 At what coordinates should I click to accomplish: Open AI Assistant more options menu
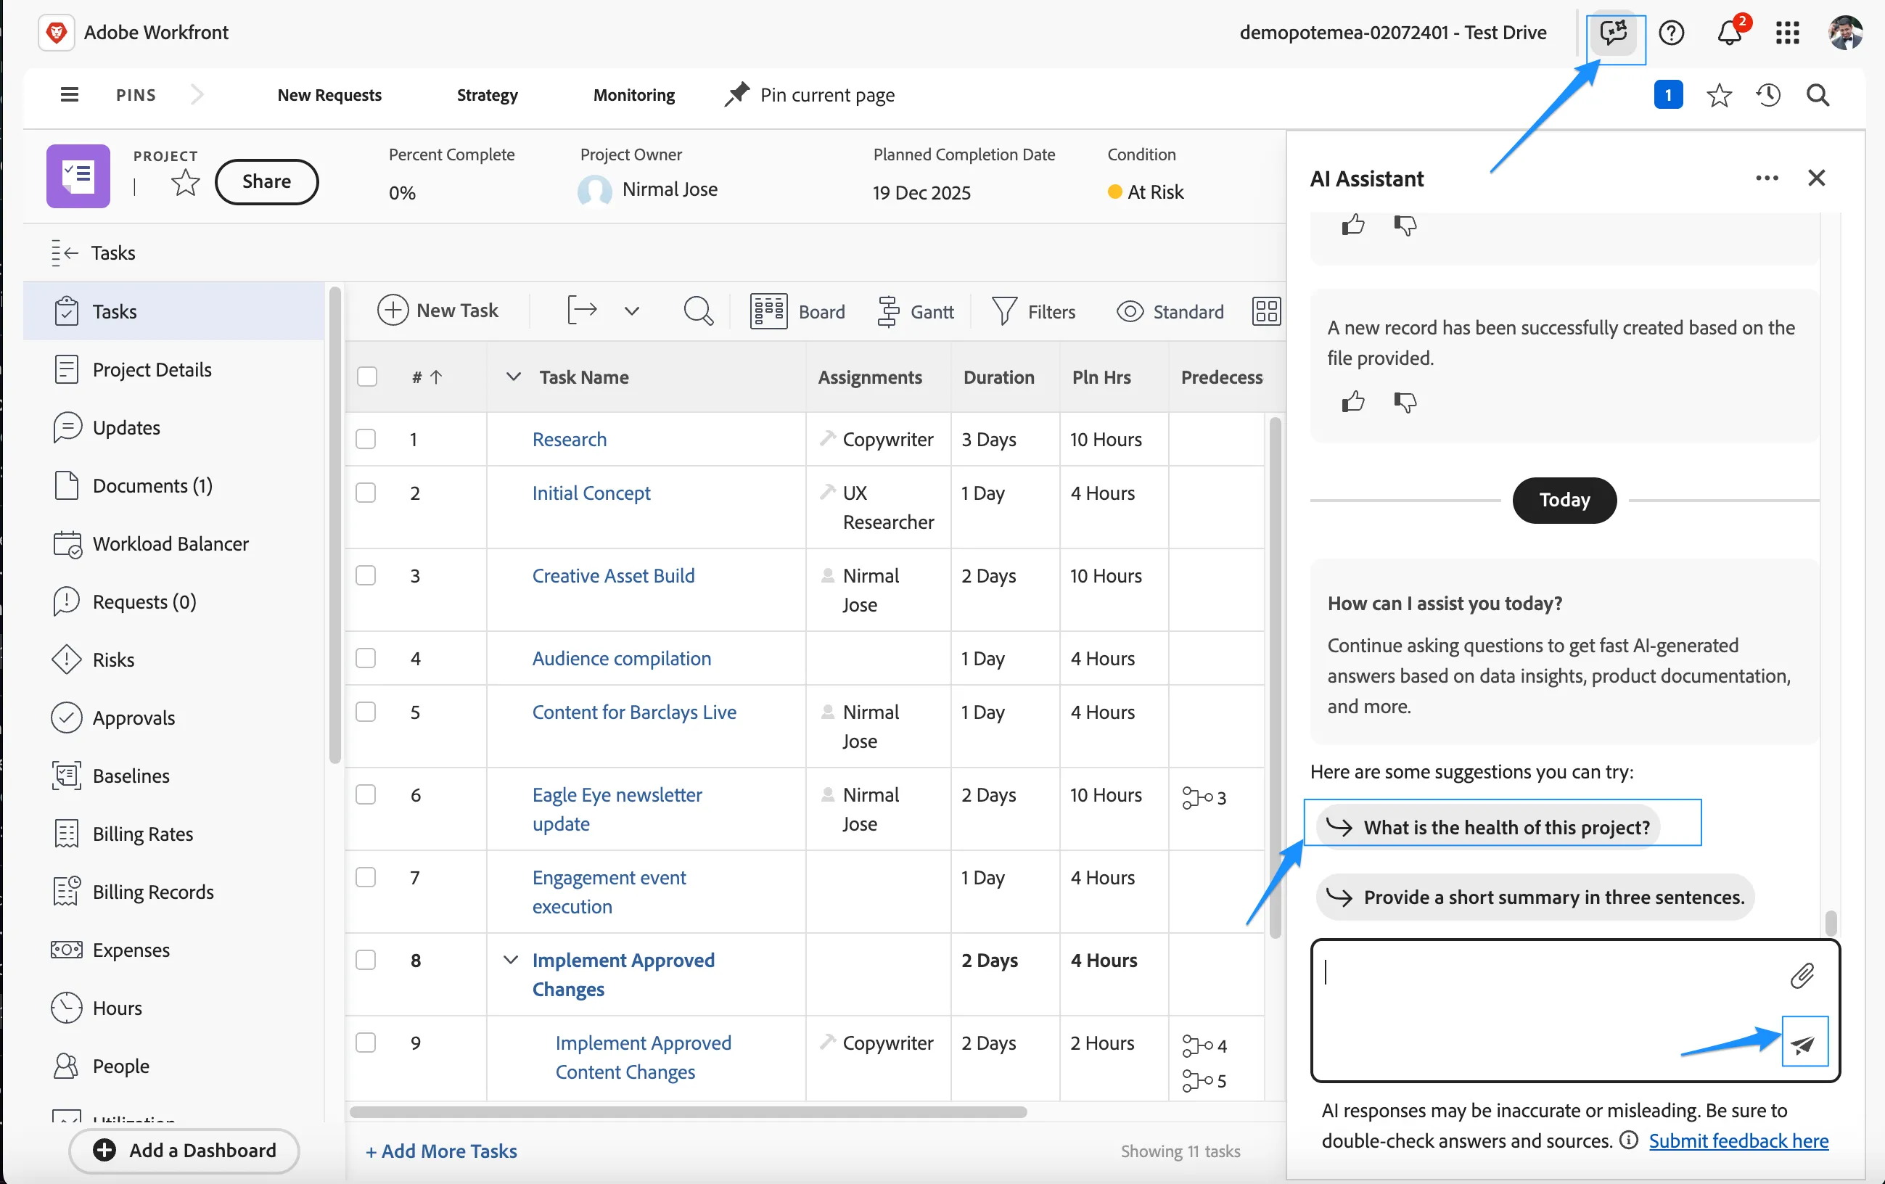(1767, 178)
